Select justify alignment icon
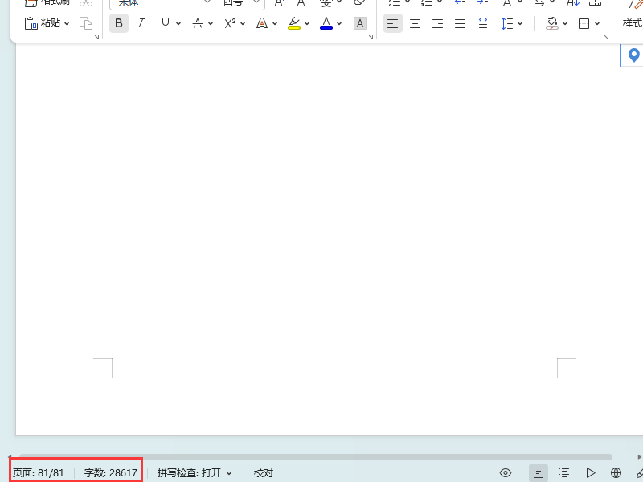The width and height of the screenshot is (643, 482). point(460,23)
